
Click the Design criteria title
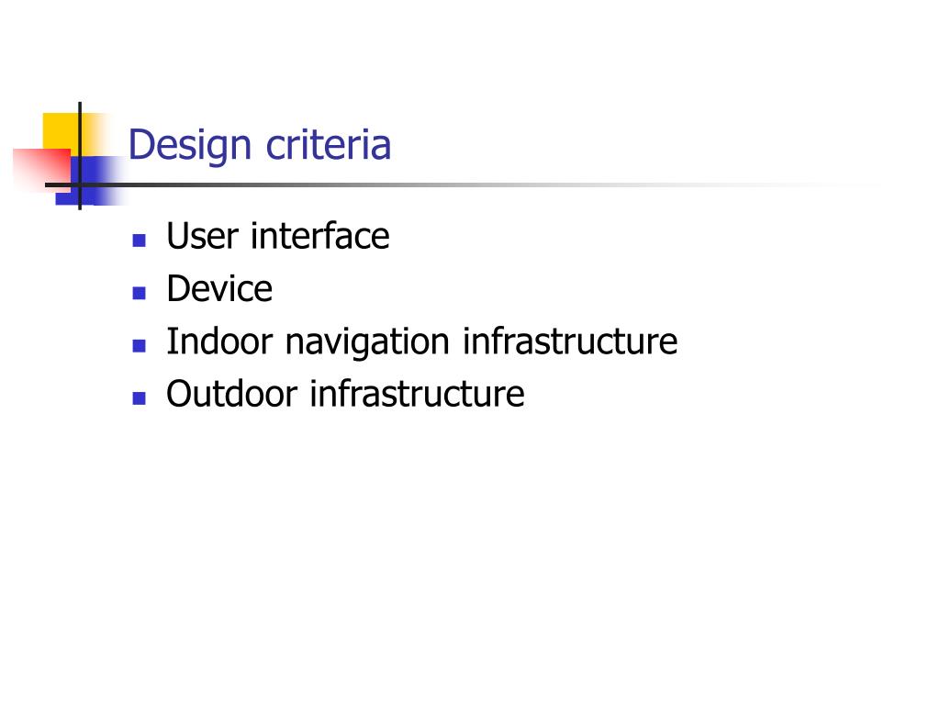tap(260, 146)
